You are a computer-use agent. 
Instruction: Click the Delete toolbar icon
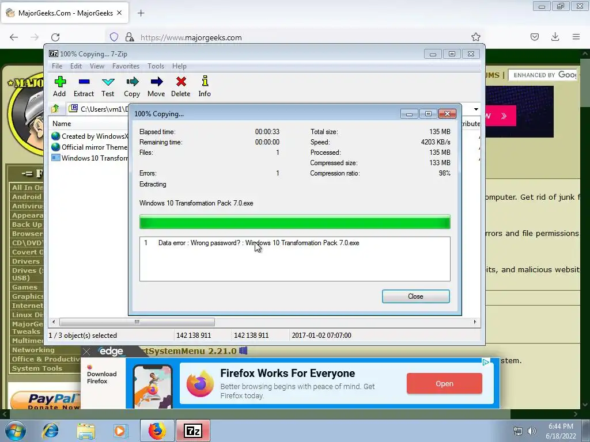coord(180,86)
